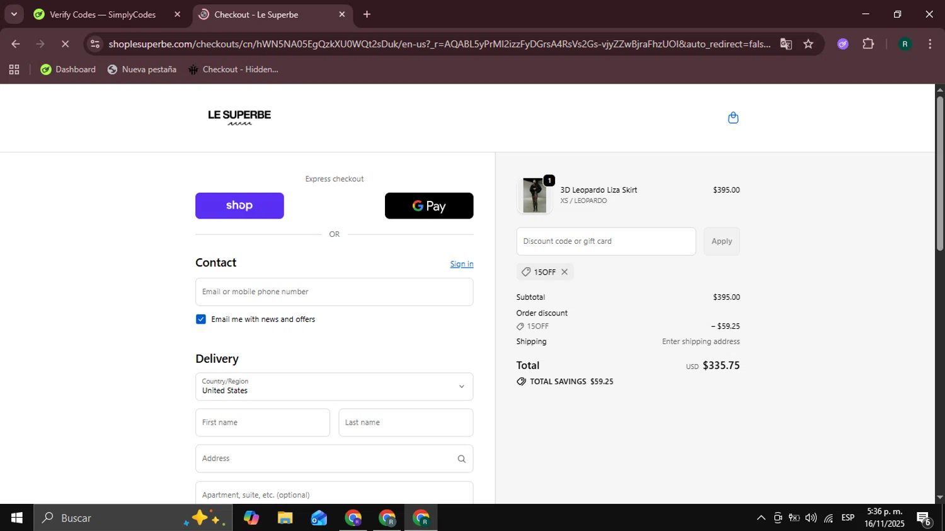Viewport: 945px width, 531px height.
Task: Focus the Last name field
Action: pyautogui.click(x=406, y=423)
